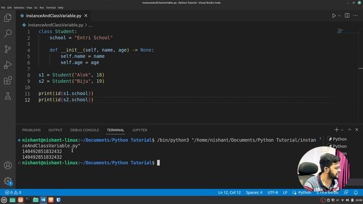Screen dimensions: 363x204
Task: Run the Python file with play button
Action: pos(334,15)
